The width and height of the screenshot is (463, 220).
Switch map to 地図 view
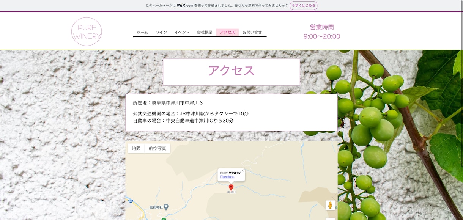136,148
